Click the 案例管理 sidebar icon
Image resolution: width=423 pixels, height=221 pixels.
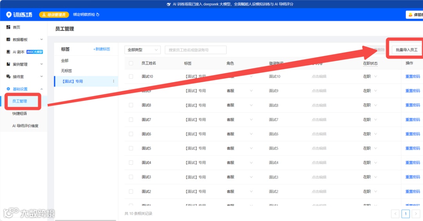click(8, 64)
